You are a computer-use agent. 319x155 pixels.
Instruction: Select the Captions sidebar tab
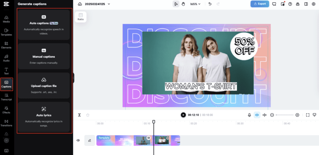click(x=7, y=84)
